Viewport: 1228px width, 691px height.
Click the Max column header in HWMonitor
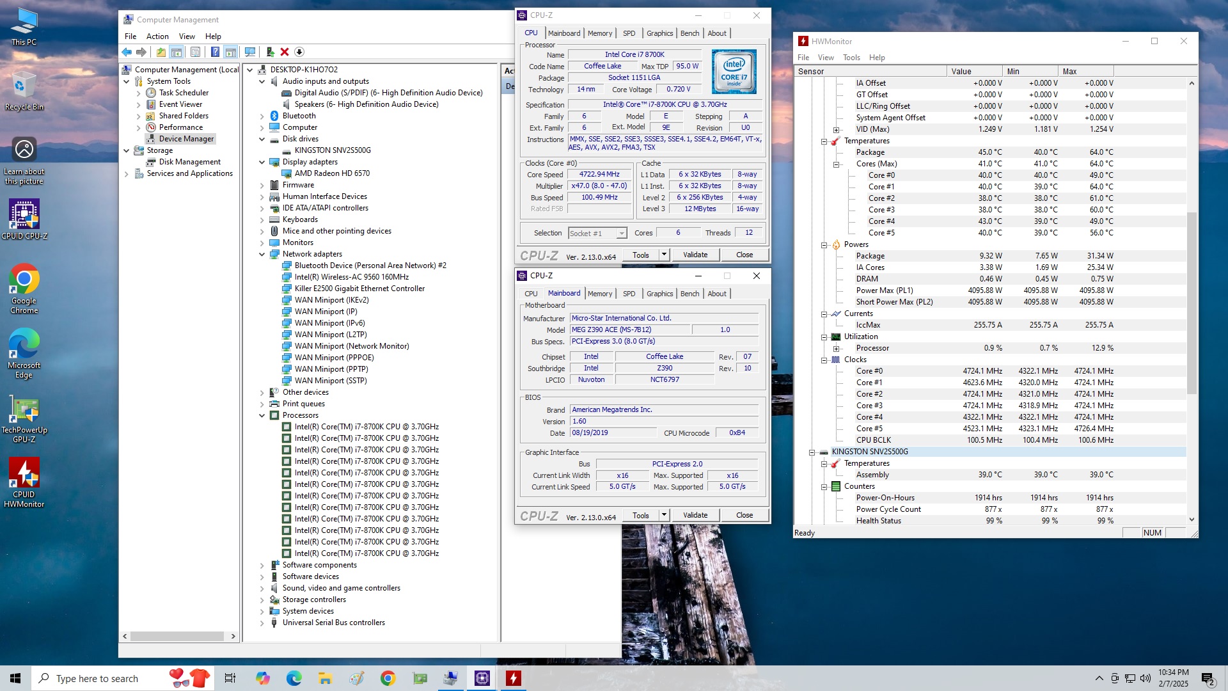coord(1085,72)
